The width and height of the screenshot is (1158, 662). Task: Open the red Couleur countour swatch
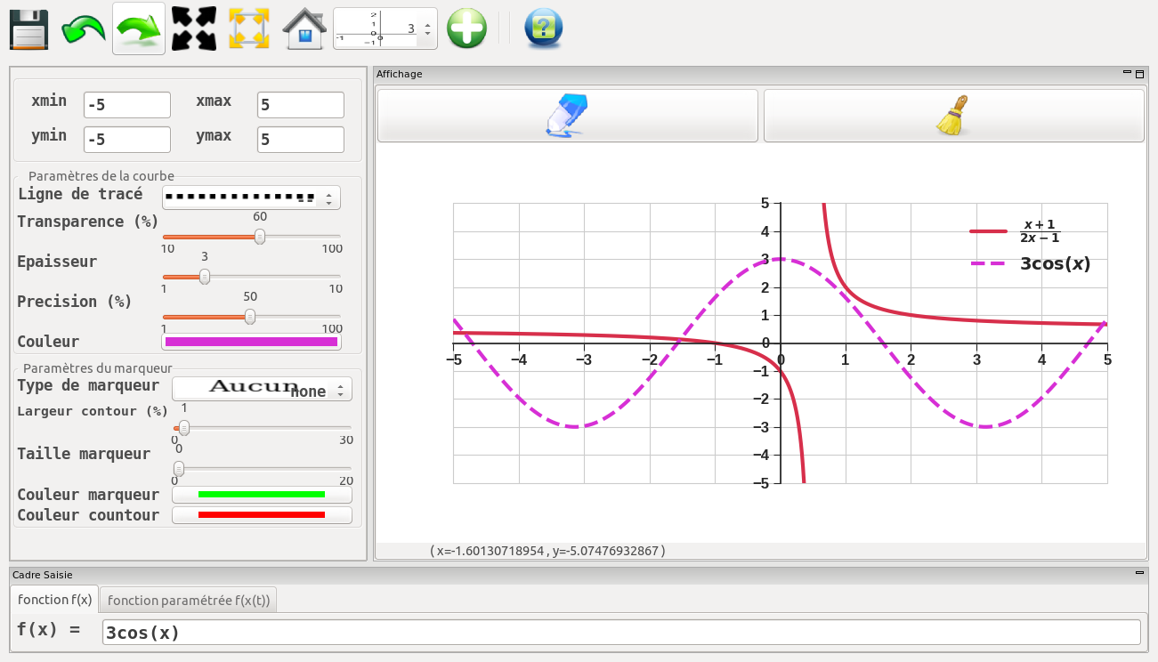[262, 515]
